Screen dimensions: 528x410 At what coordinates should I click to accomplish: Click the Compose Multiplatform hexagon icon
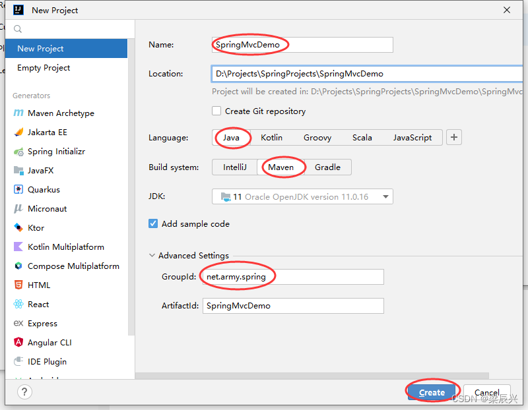18,266
